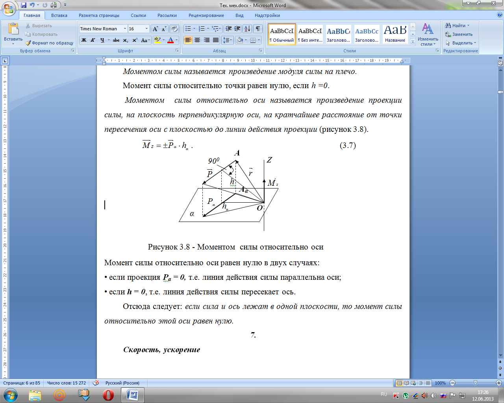
Task: Clear formatting with the eraser icon
Action: 174,29
